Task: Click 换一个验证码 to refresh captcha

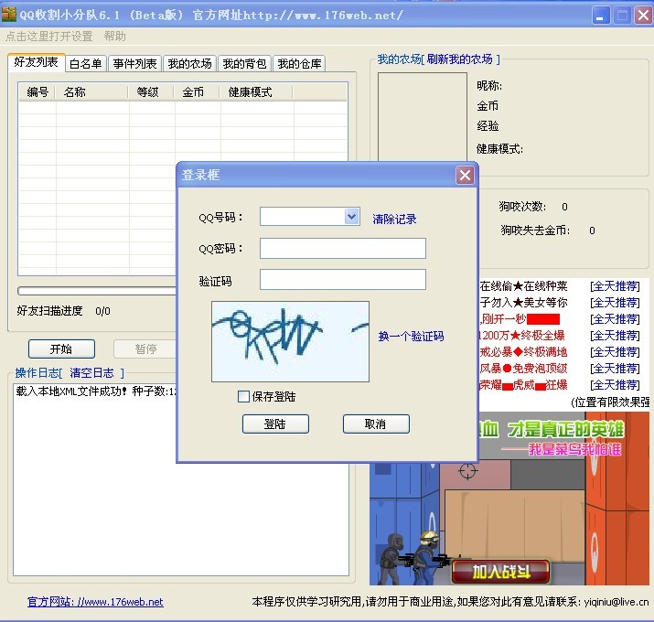Action: click(411, 337)
